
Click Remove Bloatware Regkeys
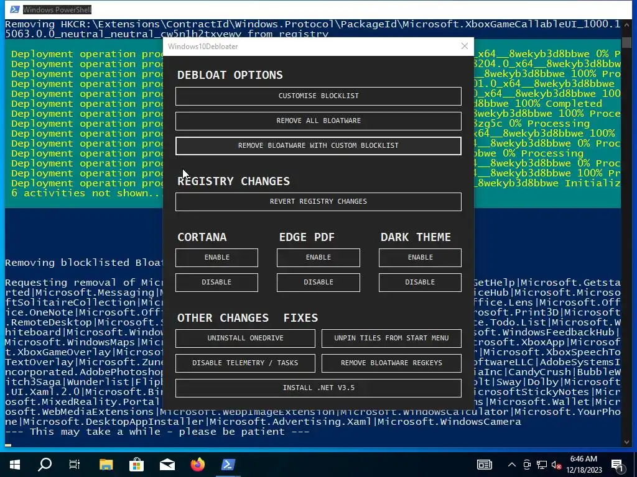391,363
